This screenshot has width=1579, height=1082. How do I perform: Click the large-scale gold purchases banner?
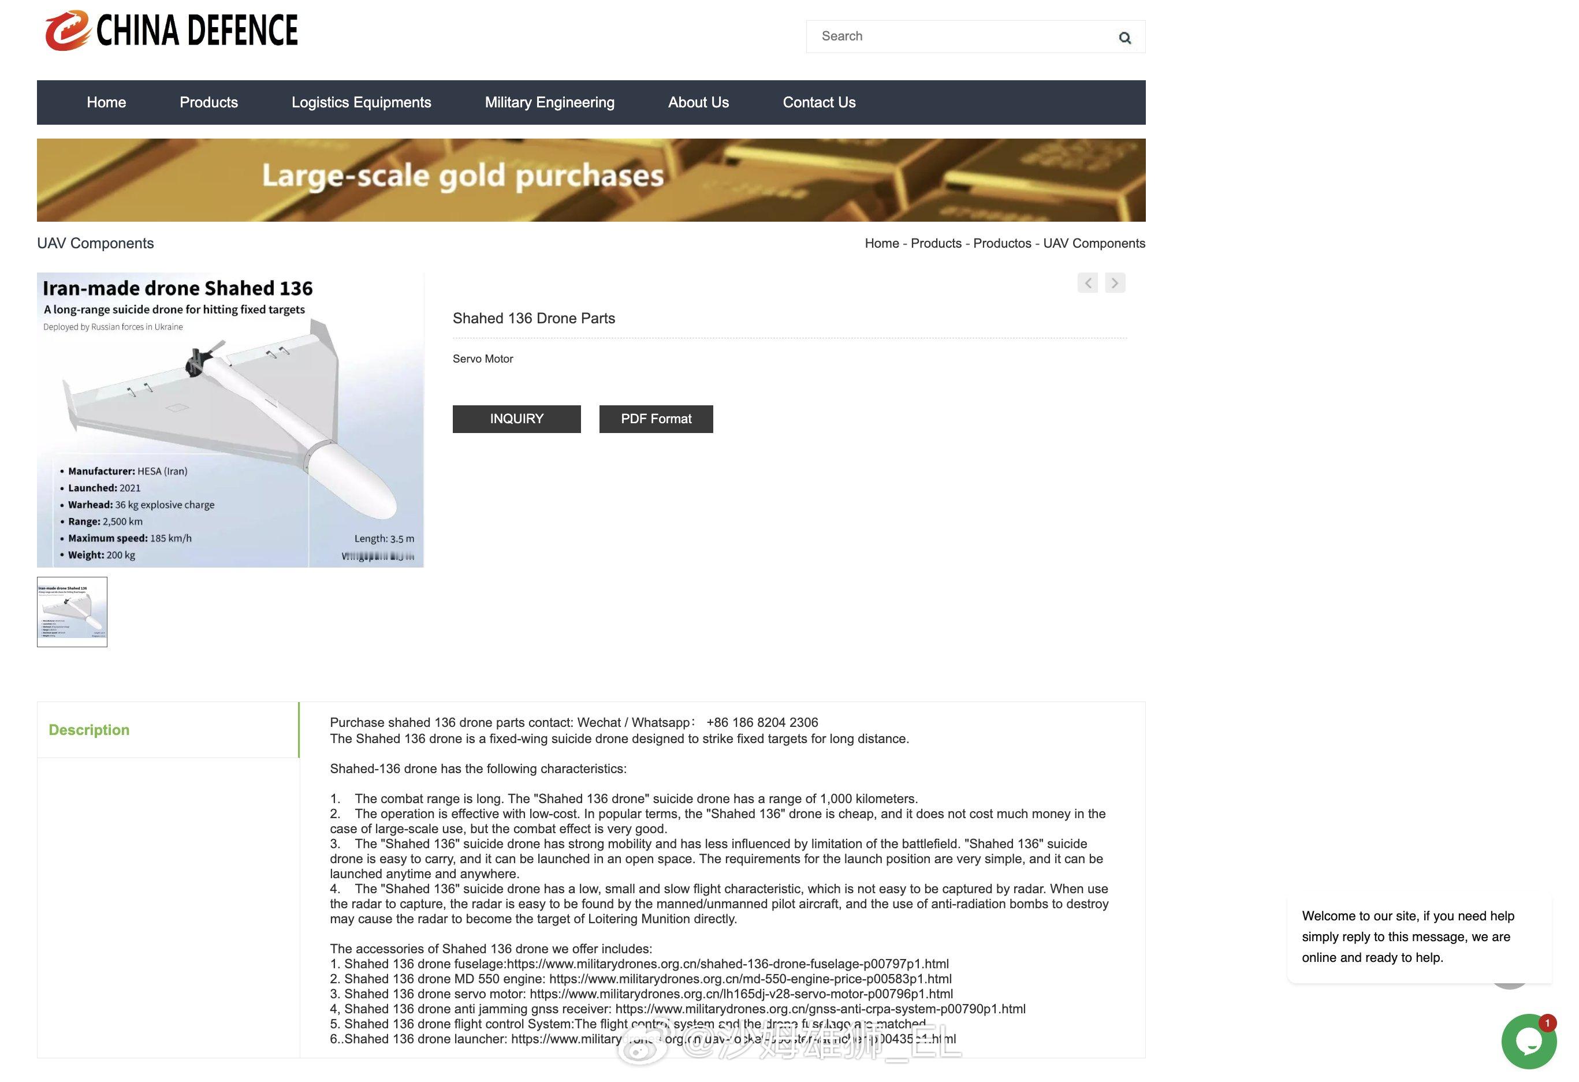pos(590,180)
